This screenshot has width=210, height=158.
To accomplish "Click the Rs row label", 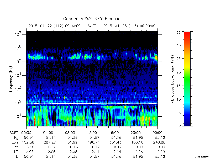I will (16, 138).
